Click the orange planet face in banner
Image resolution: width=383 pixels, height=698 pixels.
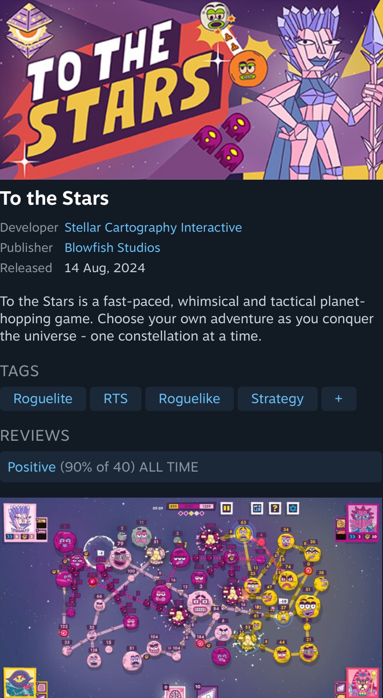pyautogui.click(x=248, y=69)
